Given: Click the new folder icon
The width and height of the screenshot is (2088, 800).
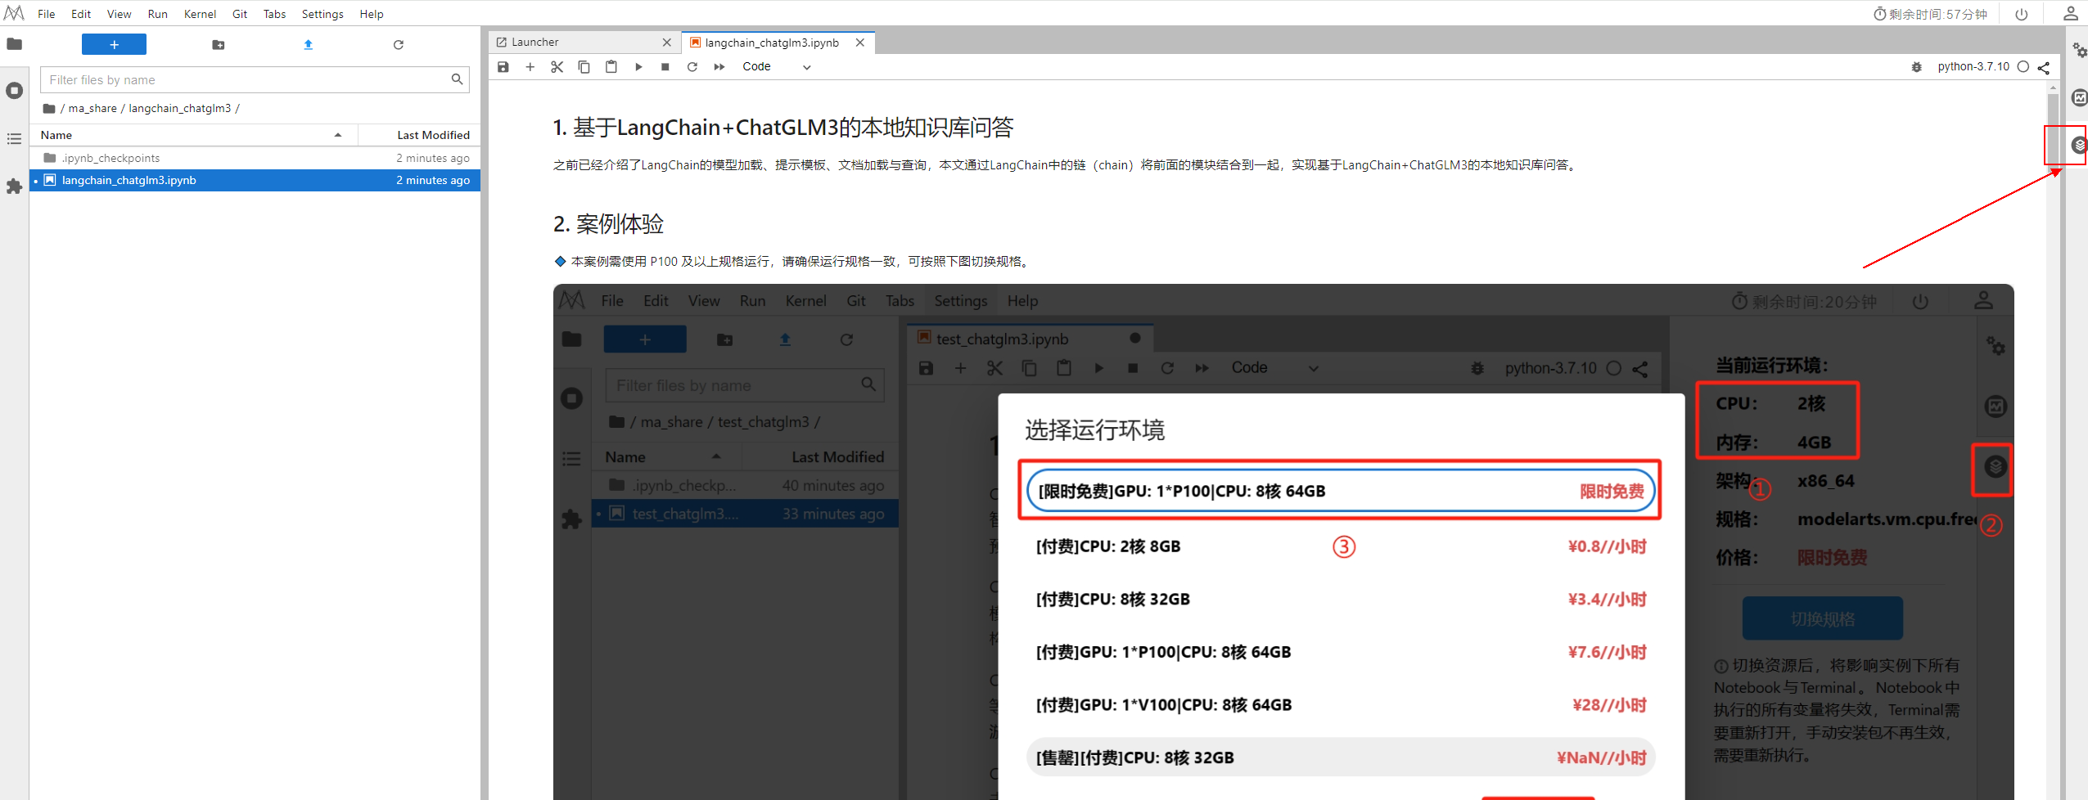Looking at the screenshot, I should (219, 45).
